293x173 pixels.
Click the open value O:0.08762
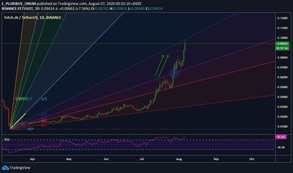[x=100, y=9]
